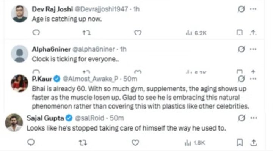Bookmark Sajal Gupta's tweet
This screenshot has width=273, height=151.
tap(240, 143)
